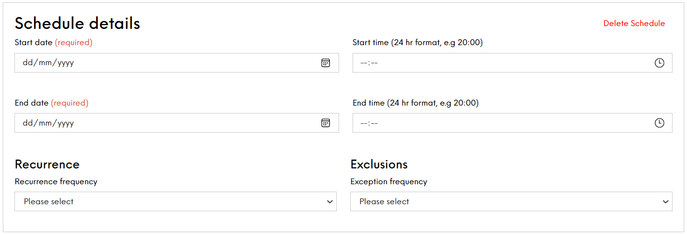Image resolution: width=687 pixels, height=234 pixels.
Task: Open the Exception frequency dropdown
Action: pyautogui.click(x=511, y=201)
